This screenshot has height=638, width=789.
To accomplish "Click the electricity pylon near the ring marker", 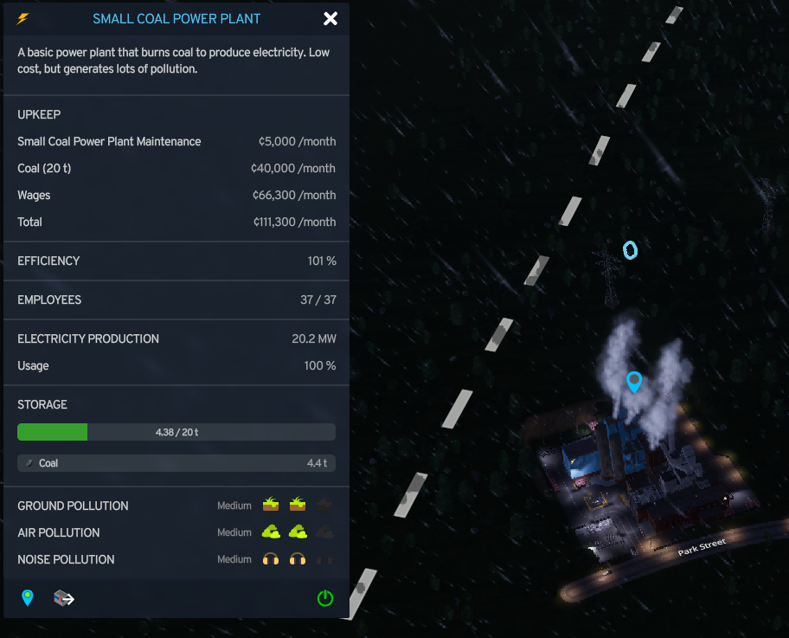I will point(609,279).
